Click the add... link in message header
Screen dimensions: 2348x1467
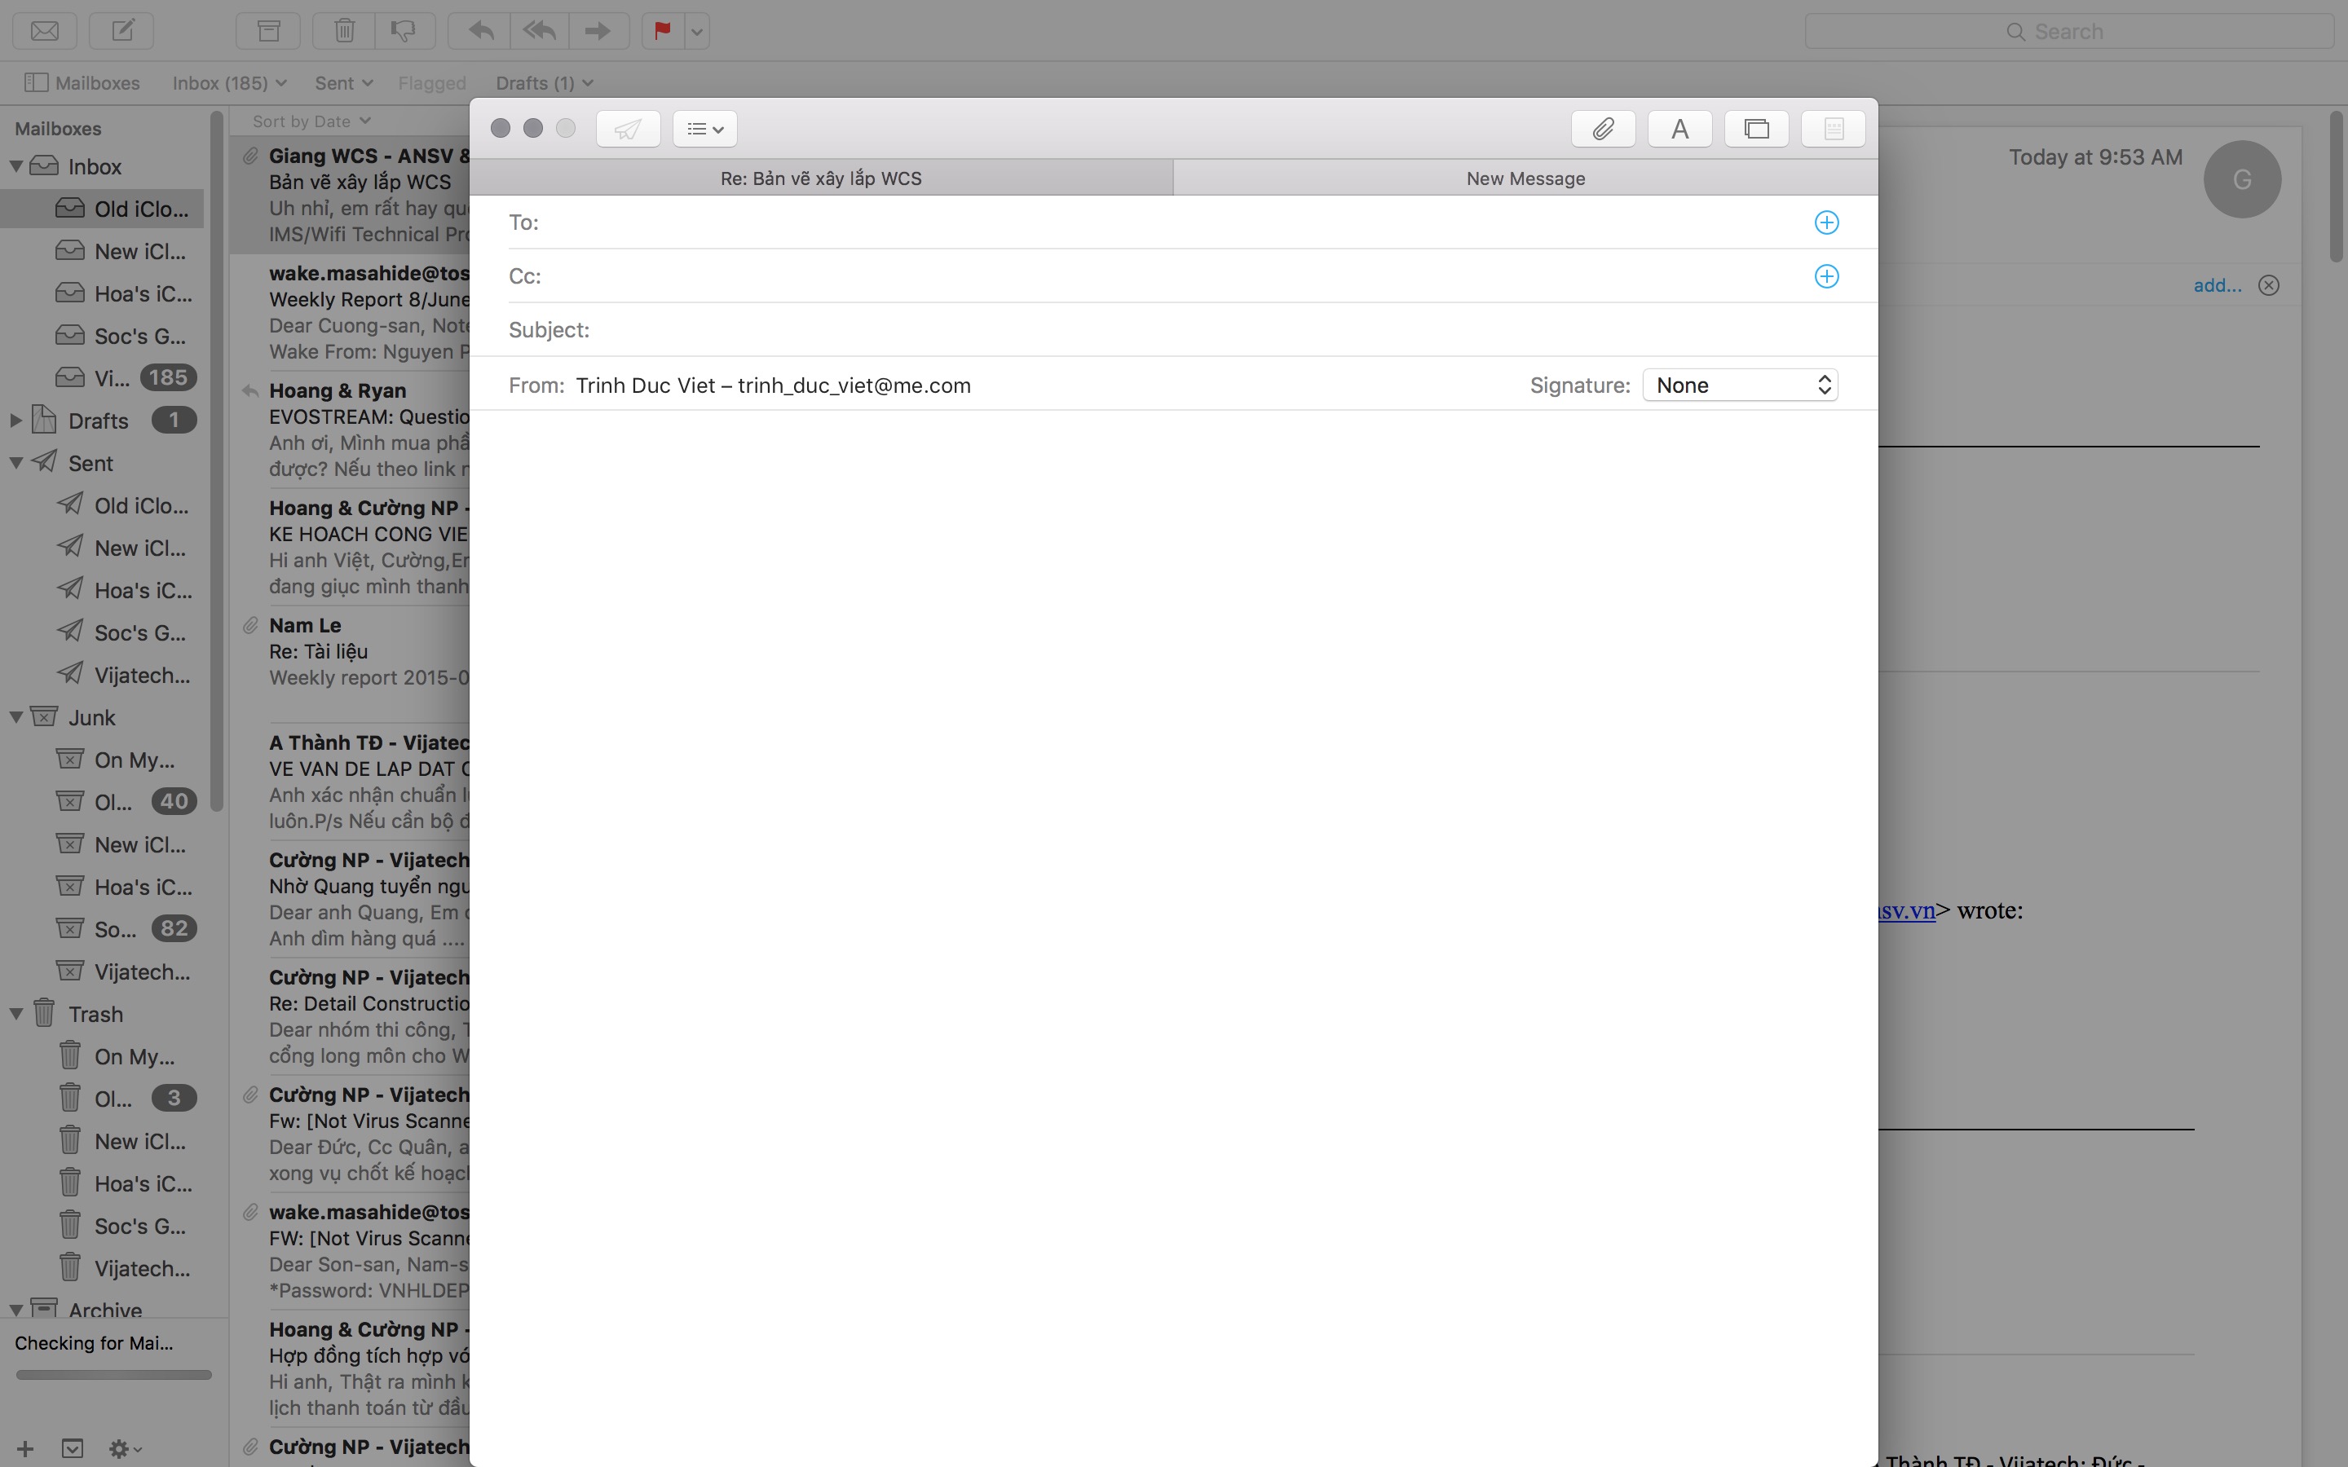click(x=2217, y=285)
